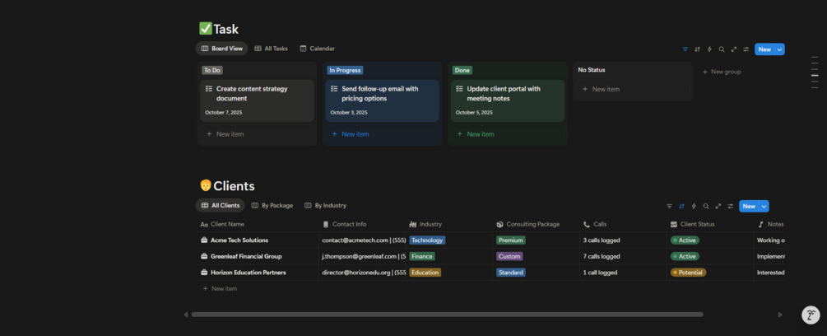
Task: Expand Clients database to full page
Action: (718, 206)
